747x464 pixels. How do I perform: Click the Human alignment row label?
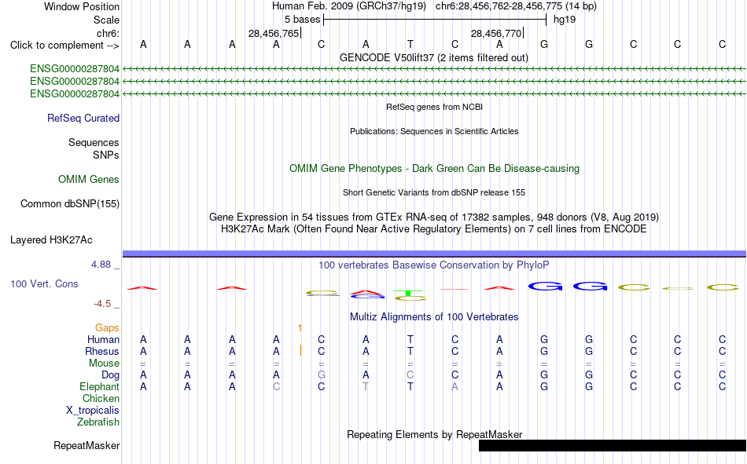point(103,340)
